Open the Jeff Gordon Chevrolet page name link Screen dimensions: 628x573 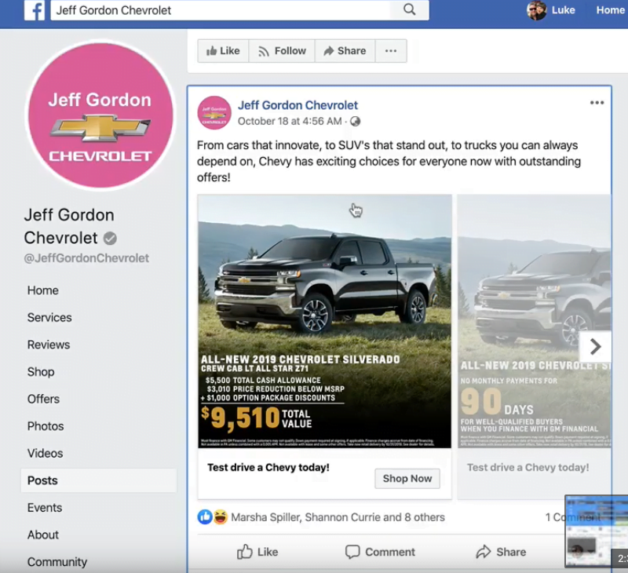tap(298, 104)
